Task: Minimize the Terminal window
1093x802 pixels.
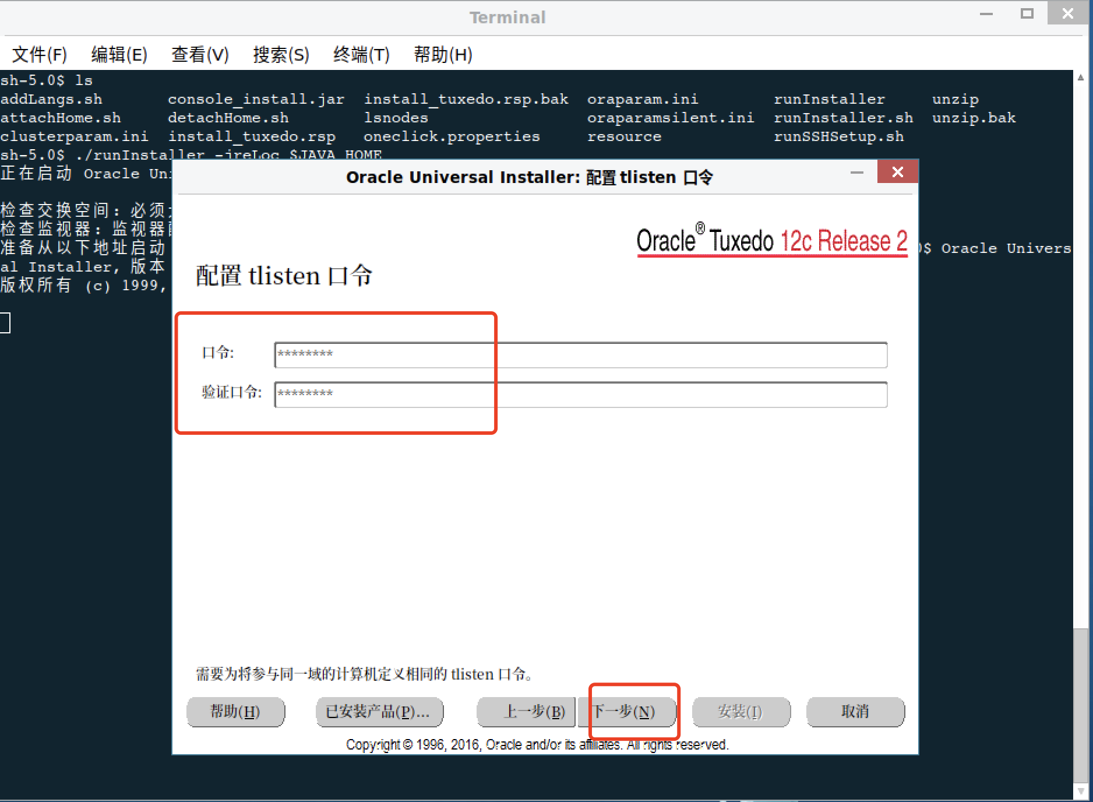Action: coord(986,13)
